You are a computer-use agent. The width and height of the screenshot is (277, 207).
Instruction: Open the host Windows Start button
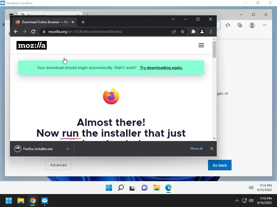tap(9, 201)
